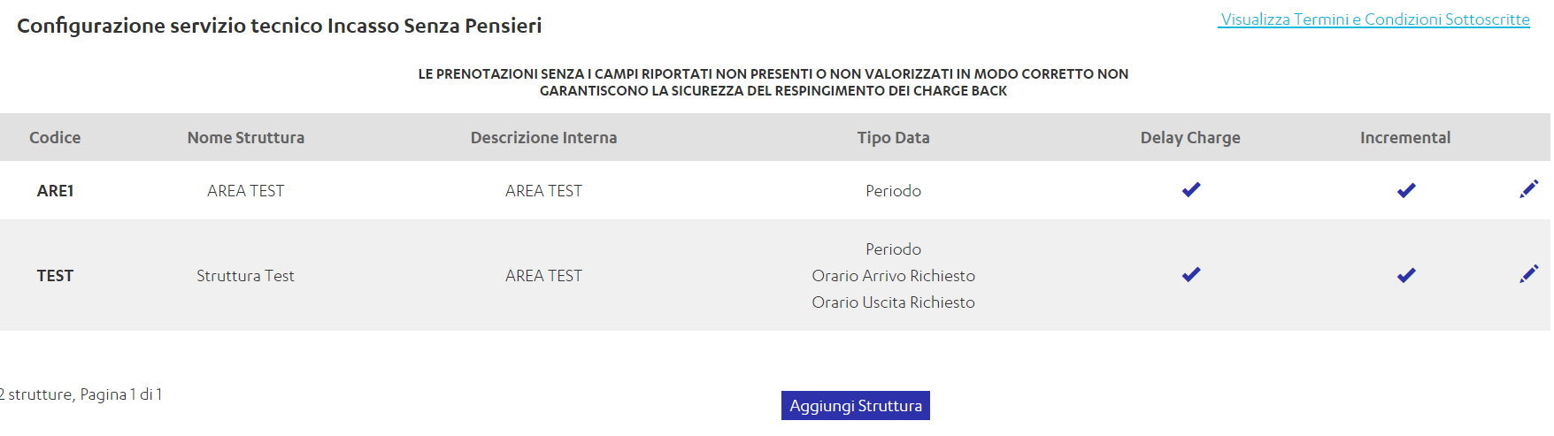The width and height of the screenshot is (1554, 436).
Task: Click the ARE1 code cell
Action: pos(55,191)
